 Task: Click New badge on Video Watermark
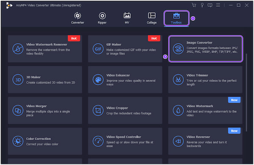pyautogui.click(x=234, y=100)
